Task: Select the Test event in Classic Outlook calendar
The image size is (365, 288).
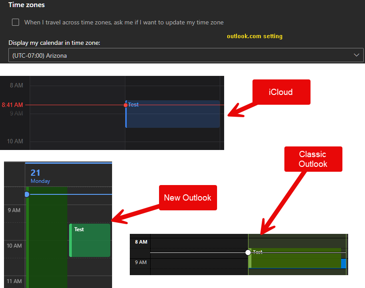Action: click(x=295, y=258)
